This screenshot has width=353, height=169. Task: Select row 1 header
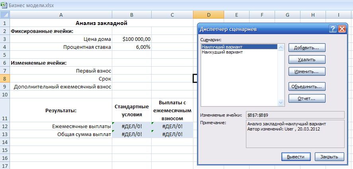point(5,23)
